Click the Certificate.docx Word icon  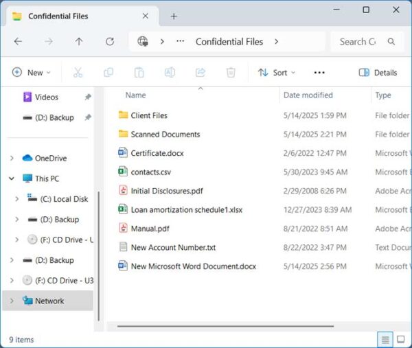[x=123, y=153]
